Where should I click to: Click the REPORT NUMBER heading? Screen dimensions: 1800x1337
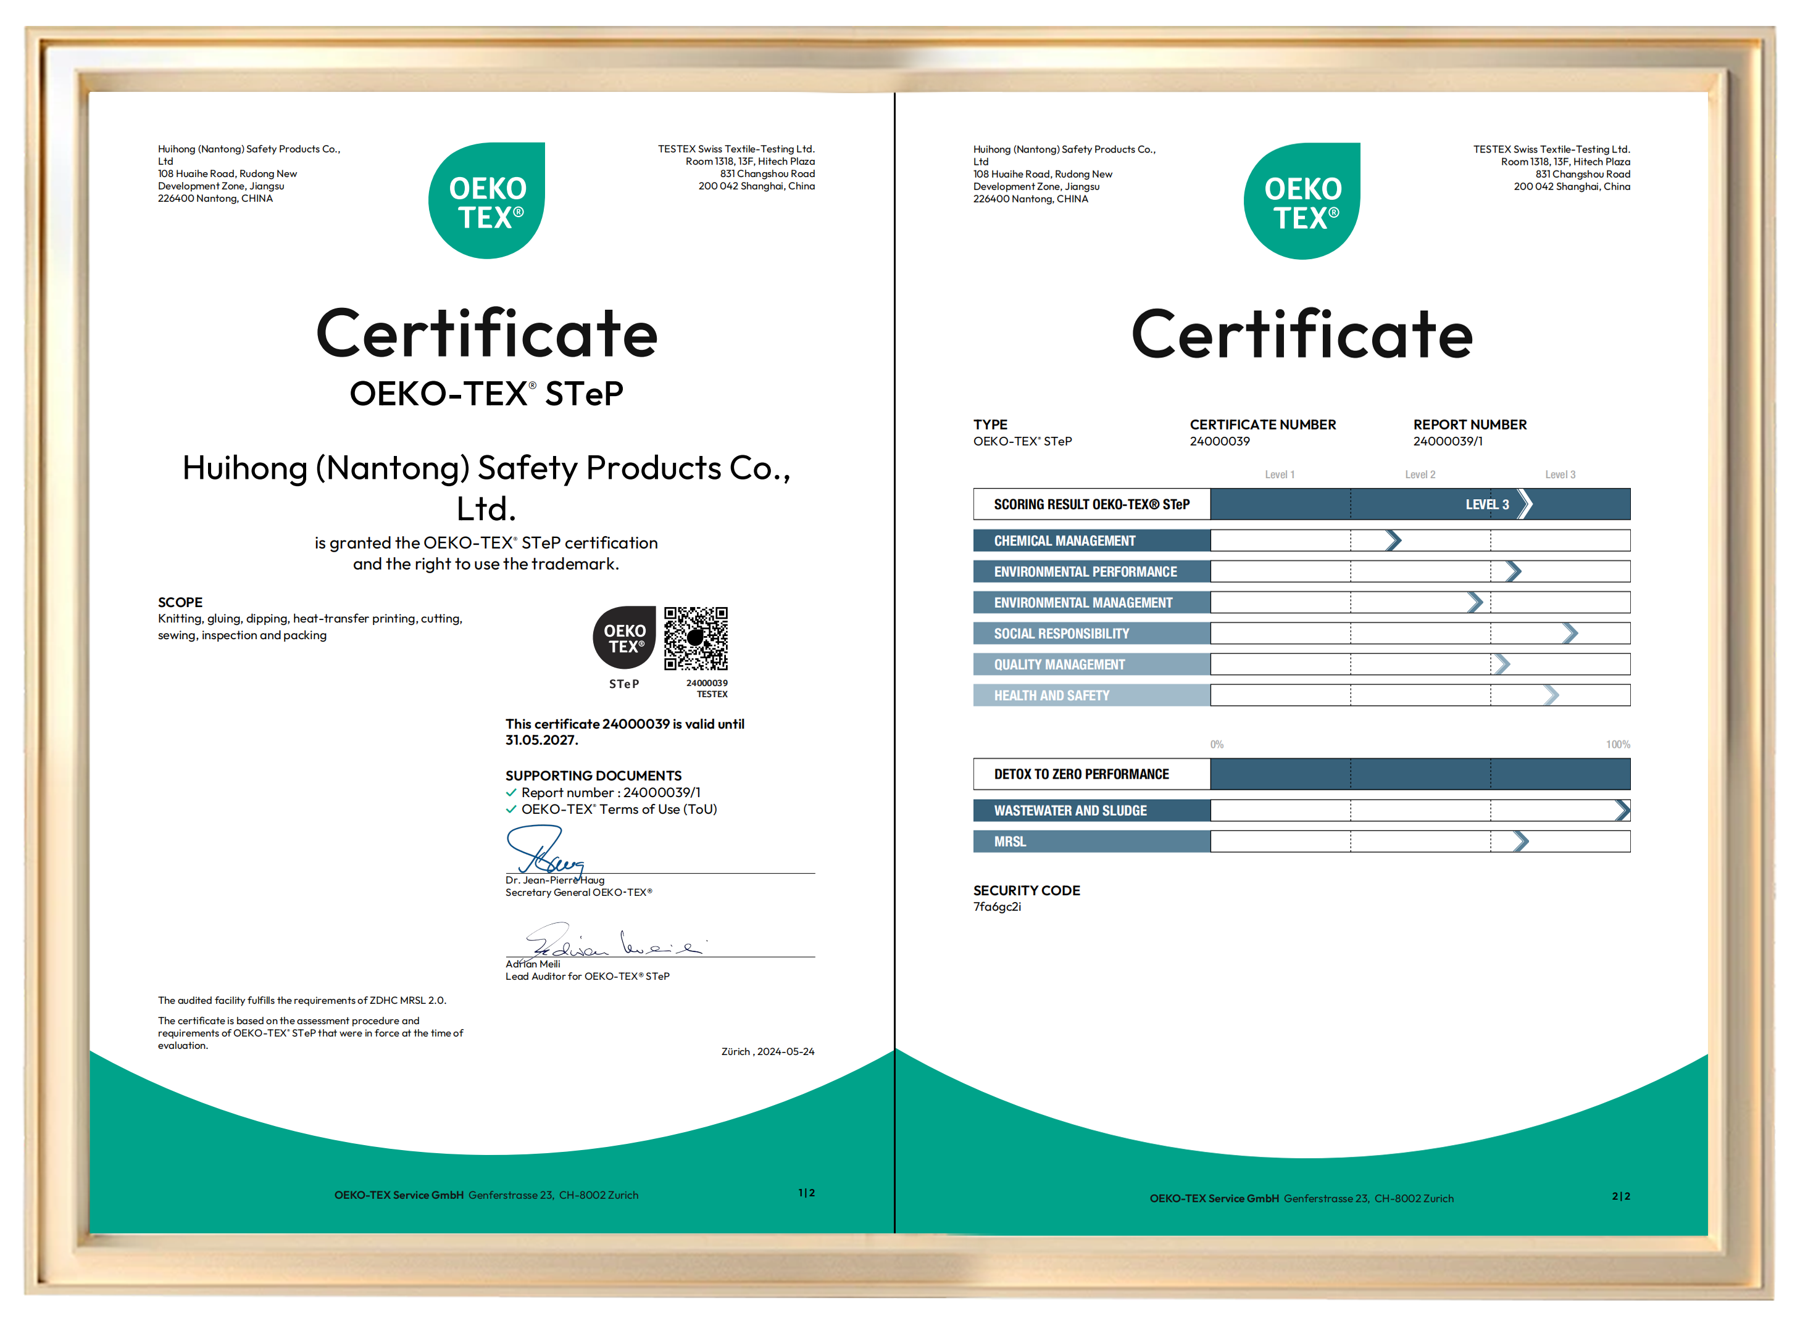(x=1470, y=425)
